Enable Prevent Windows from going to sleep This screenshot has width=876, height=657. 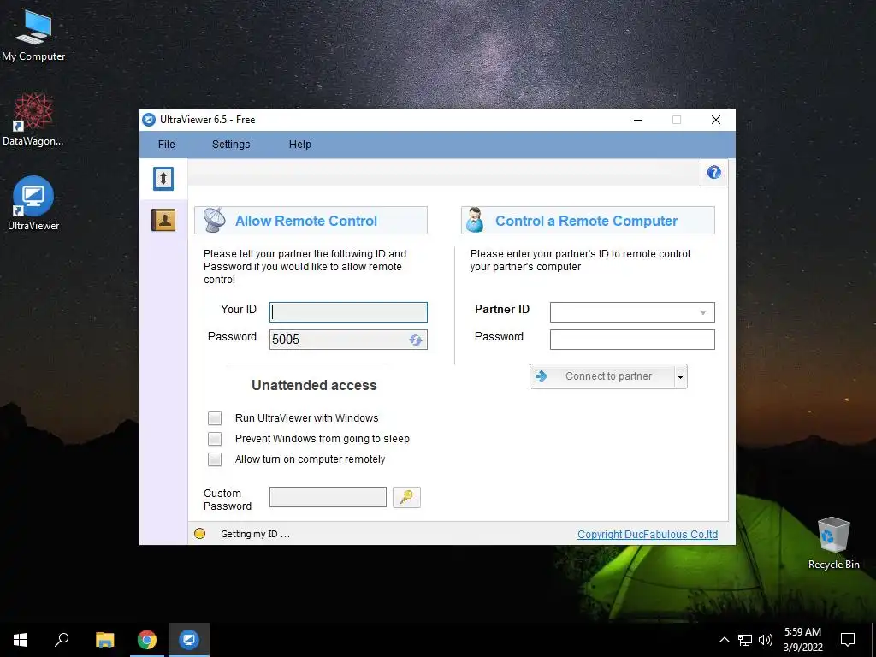[215, 439]
